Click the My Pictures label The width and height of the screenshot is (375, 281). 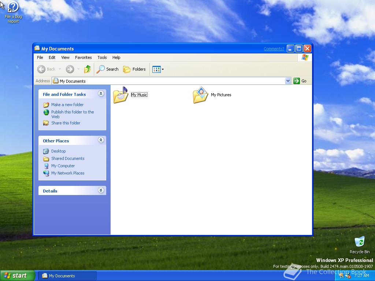tap(221, 95)
